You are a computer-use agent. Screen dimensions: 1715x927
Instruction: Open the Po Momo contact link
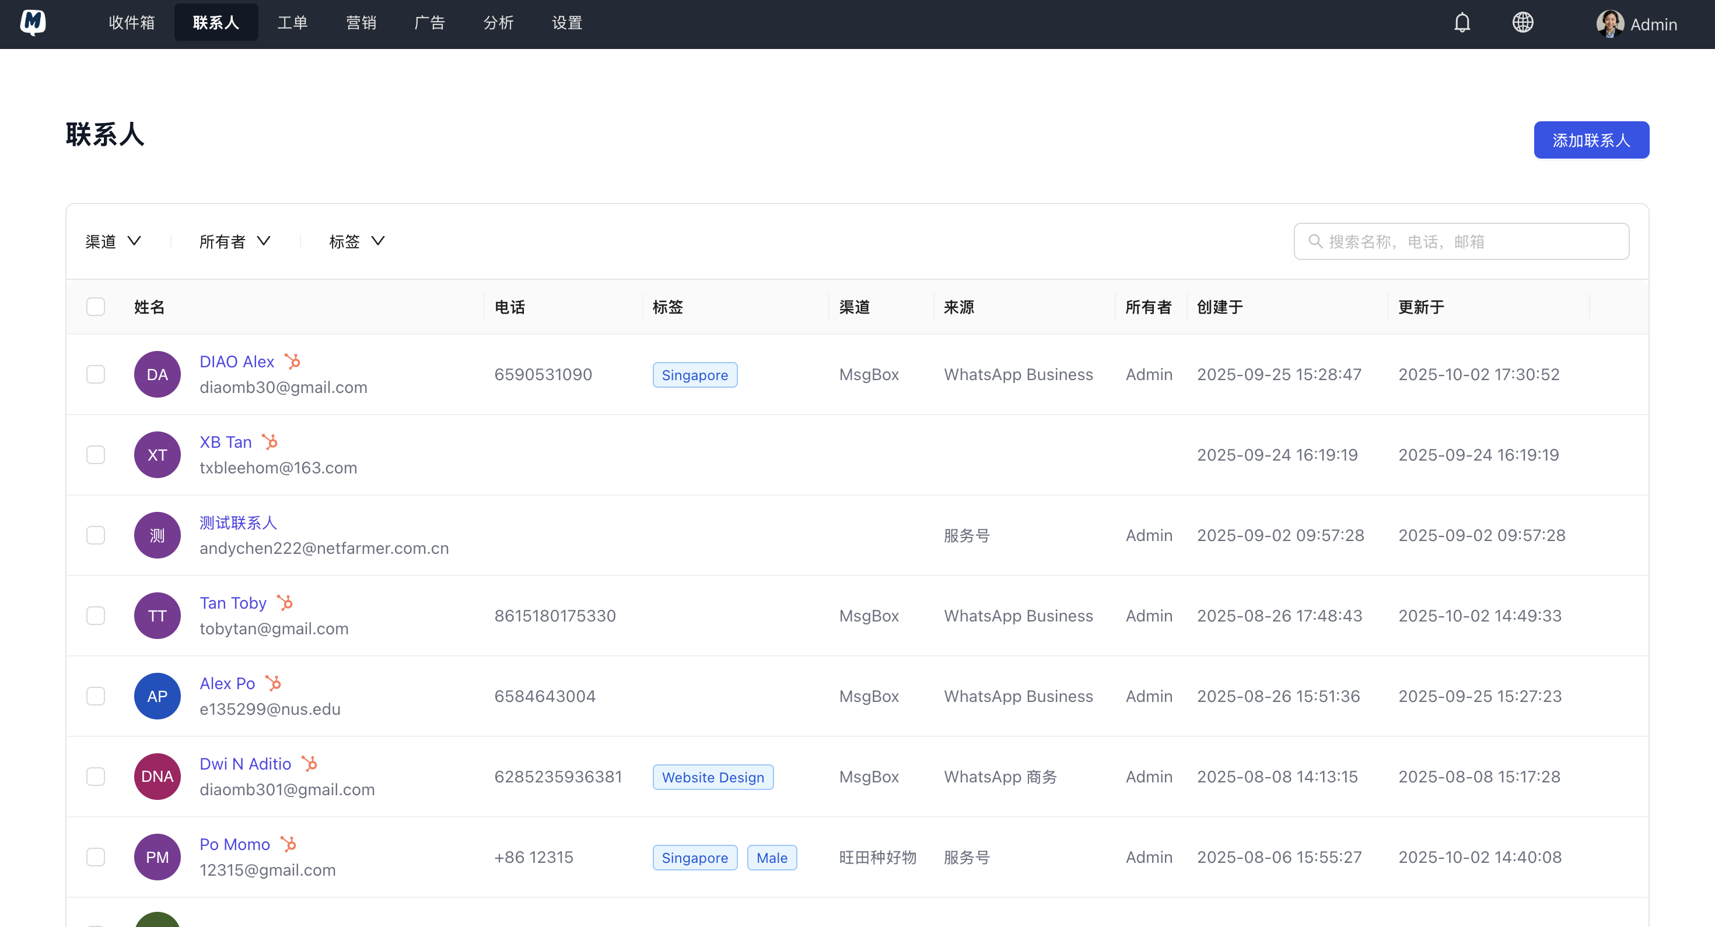[235, 844]
